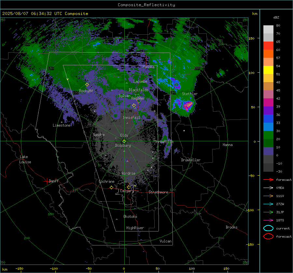This screenshot has height=273, width=293.
Task: Click the Sundre town label
Action: click(x=99, y=135)
